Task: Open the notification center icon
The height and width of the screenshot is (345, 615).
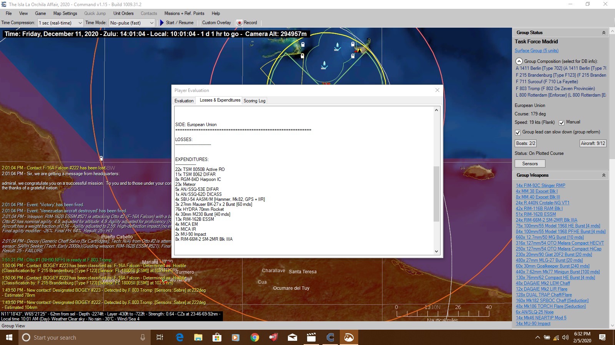Action: pos(602,337)
